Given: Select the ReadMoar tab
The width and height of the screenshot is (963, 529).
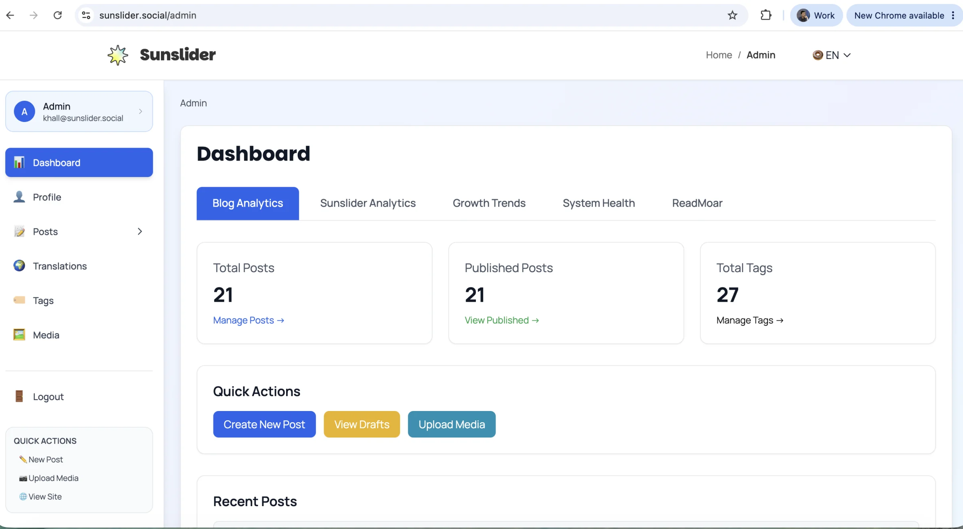Looking at the screenshot, I should (x=697, y=203).
